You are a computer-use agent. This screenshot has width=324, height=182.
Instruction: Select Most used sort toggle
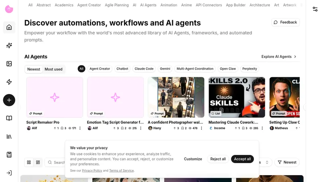click(x=53, y=69)
